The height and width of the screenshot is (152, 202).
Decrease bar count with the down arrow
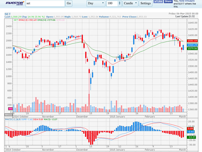120,4
